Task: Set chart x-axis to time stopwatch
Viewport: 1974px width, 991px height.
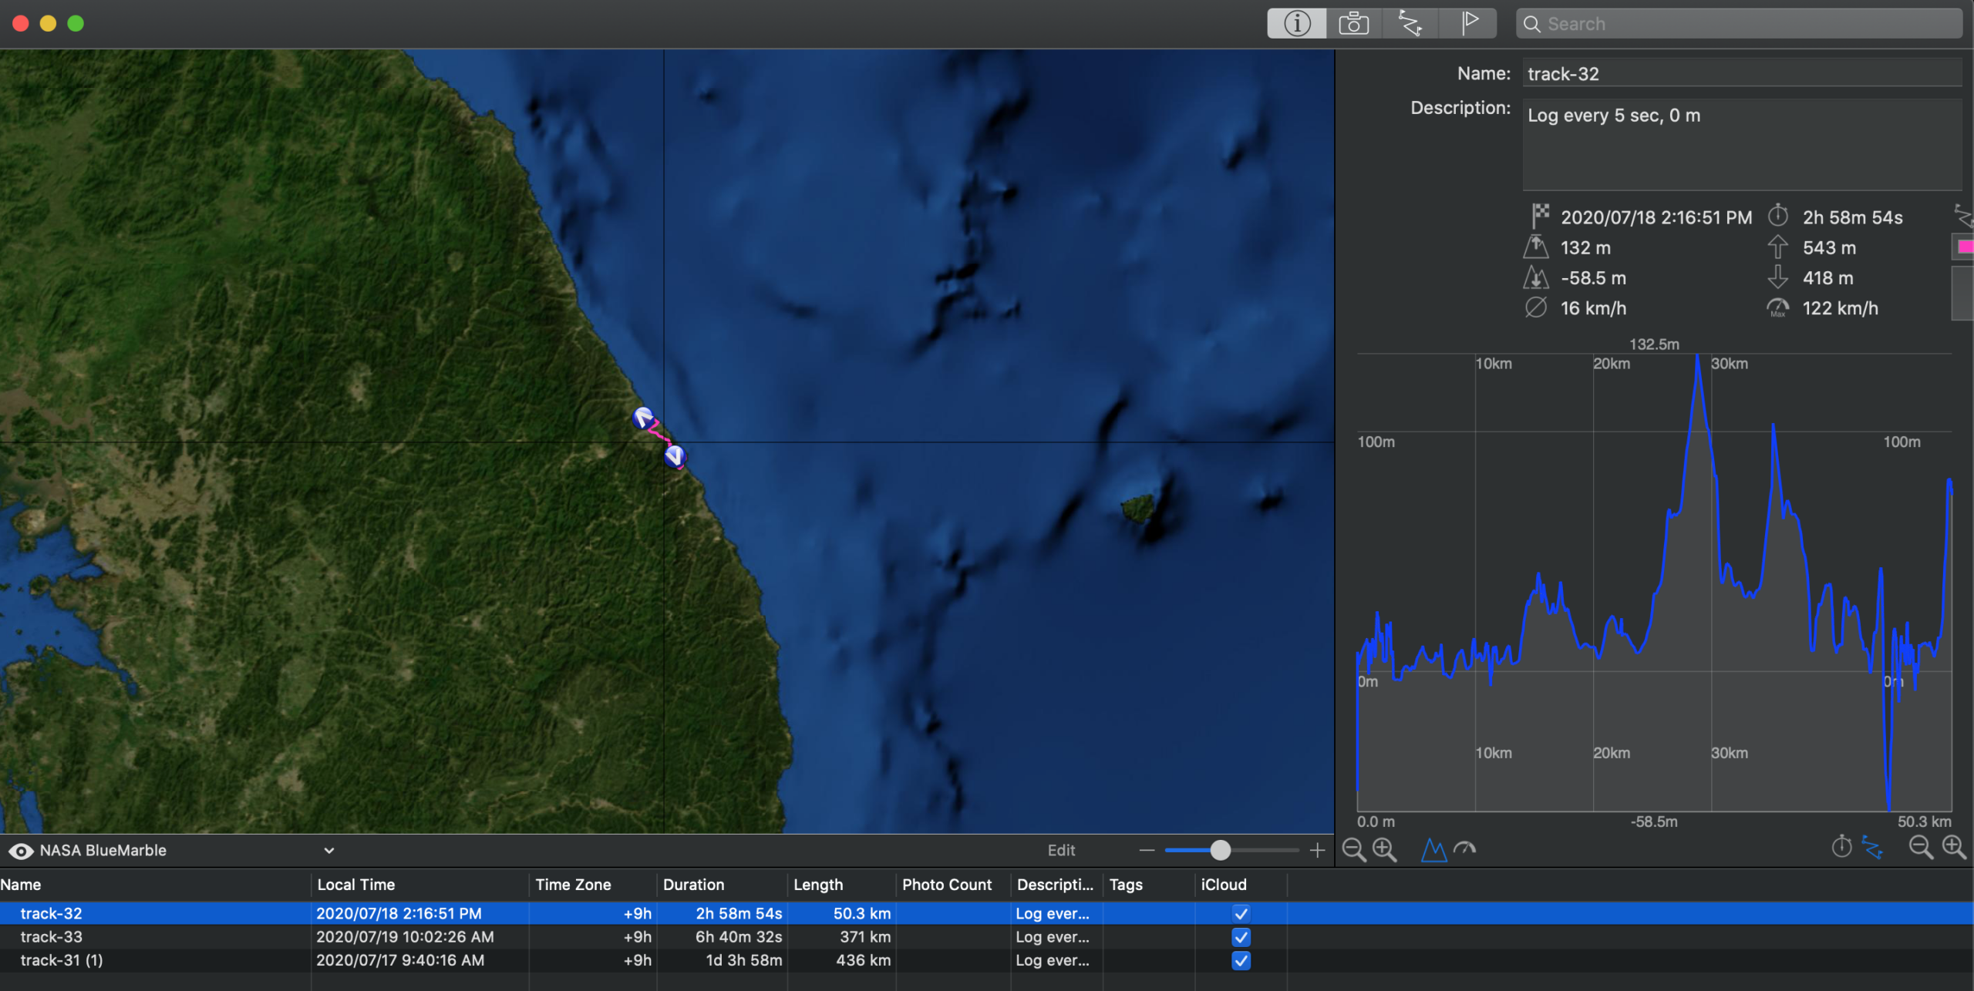Action: pos(1842,848)
